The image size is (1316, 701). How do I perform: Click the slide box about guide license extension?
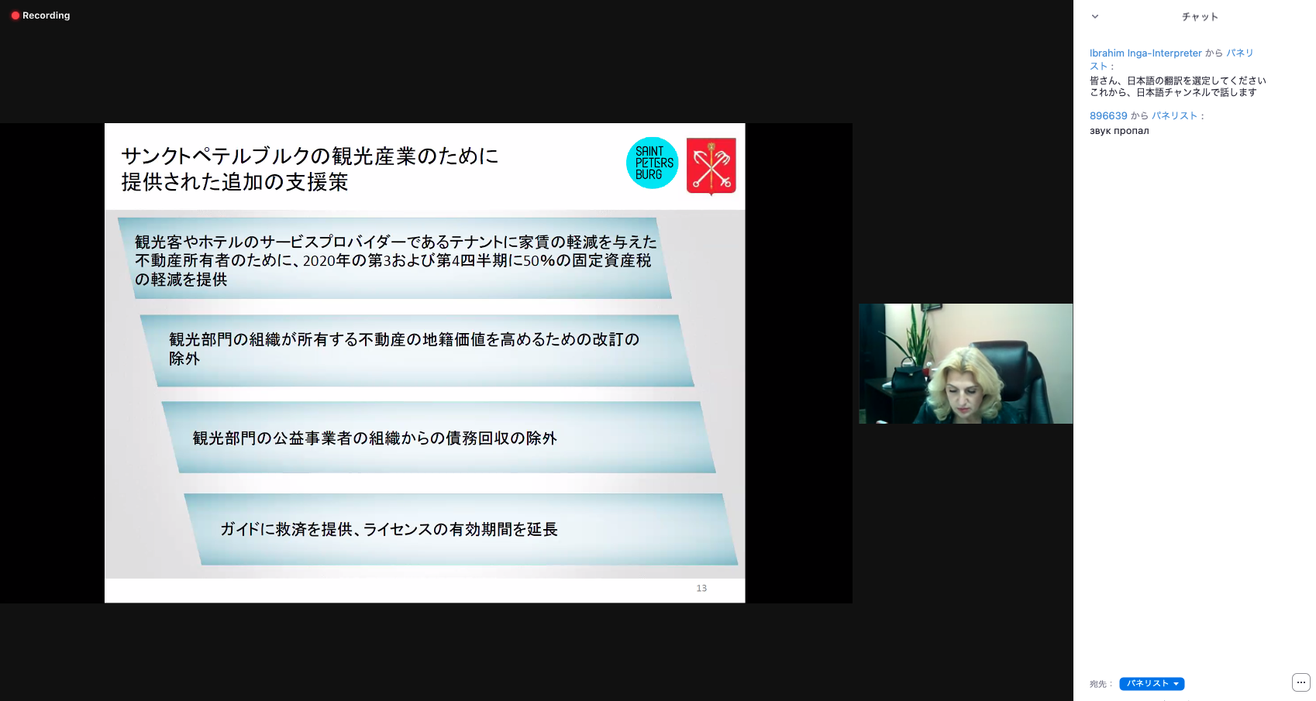(460, 529)
